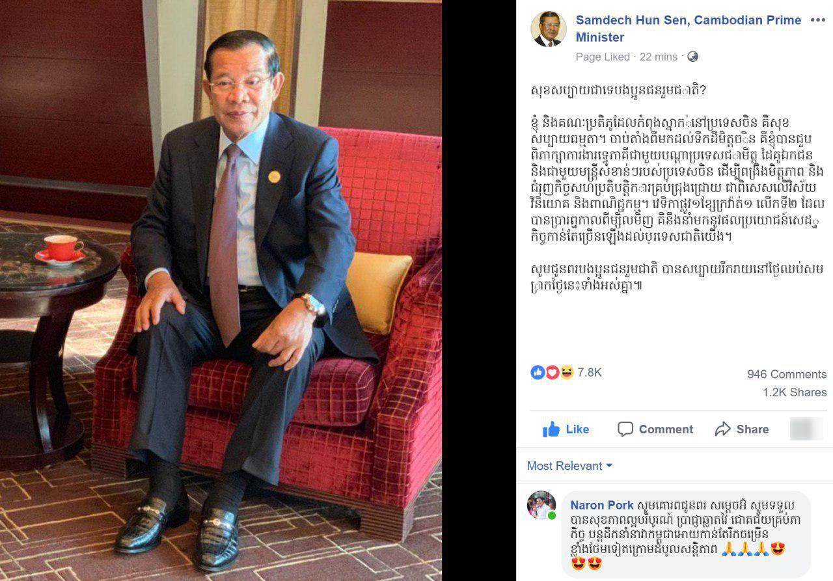The image size is (833, 581).
Task: Click the thumbs-up icon beside Like
Action: [x=551, y=429]
